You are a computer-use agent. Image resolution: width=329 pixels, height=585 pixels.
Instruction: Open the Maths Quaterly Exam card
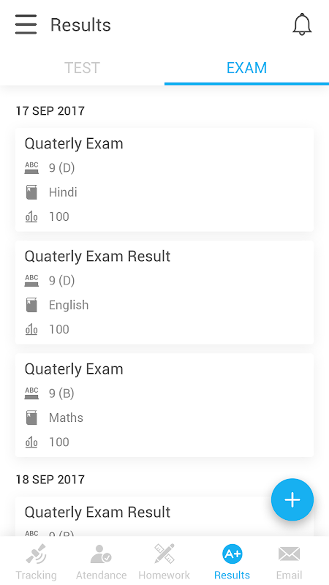164,405
